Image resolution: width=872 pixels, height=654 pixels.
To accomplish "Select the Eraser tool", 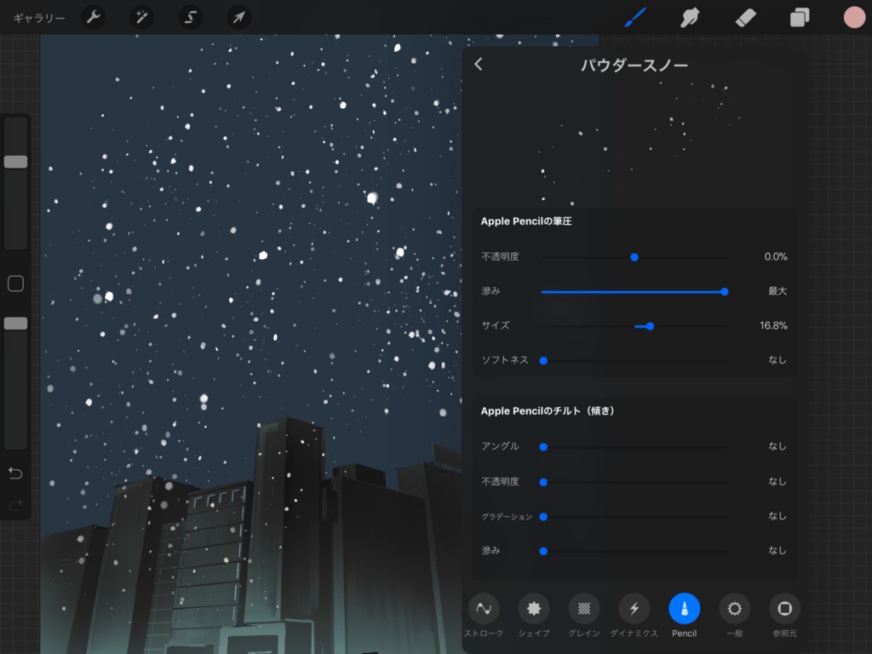I will point(744,17).
